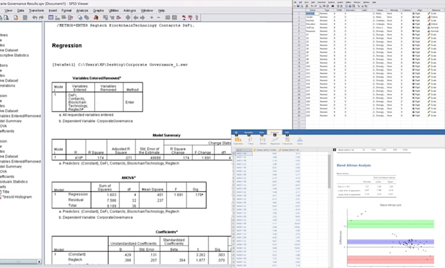The image size is (445, 268).
Task: Click the Hide item book icon
Action: pyautogui.click(x=174, y=18)
